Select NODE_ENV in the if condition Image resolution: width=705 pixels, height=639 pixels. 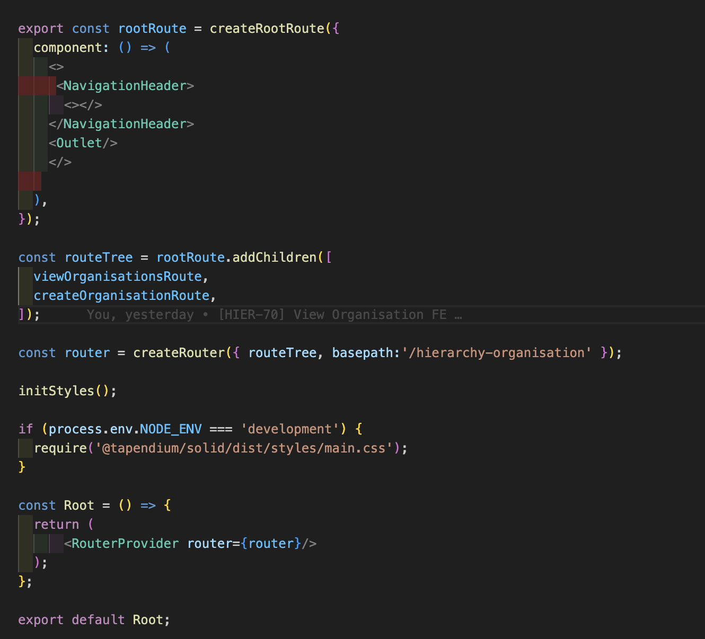click(x=171, y=429)
